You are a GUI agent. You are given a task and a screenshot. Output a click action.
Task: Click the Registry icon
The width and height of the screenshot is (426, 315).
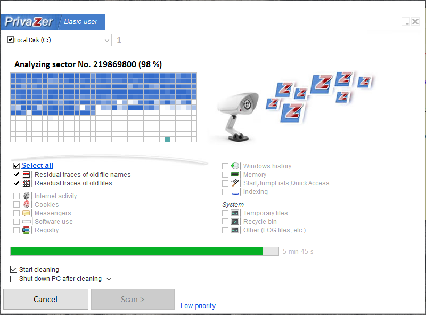26,230
